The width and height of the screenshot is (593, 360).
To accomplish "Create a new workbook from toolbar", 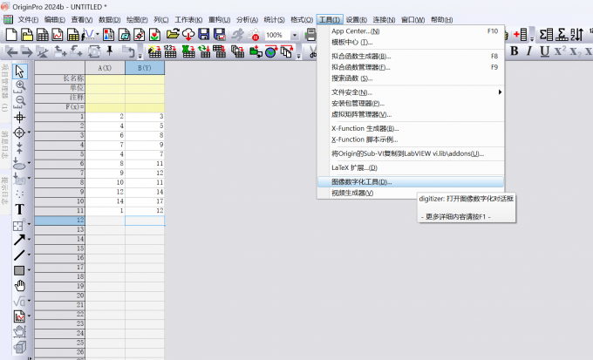I will point(43,35).
